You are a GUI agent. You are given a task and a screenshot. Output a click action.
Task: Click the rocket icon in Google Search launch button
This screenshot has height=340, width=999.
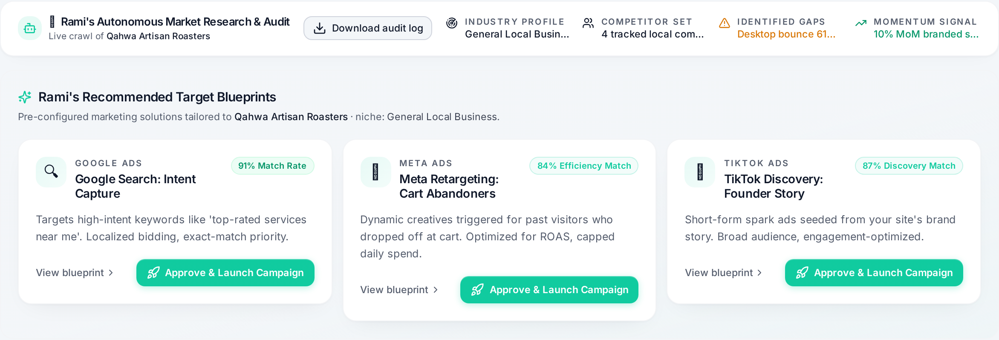[153, 273]
